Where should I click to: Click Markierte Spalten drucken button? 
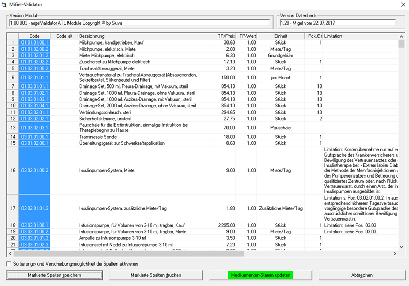(156, 275)
